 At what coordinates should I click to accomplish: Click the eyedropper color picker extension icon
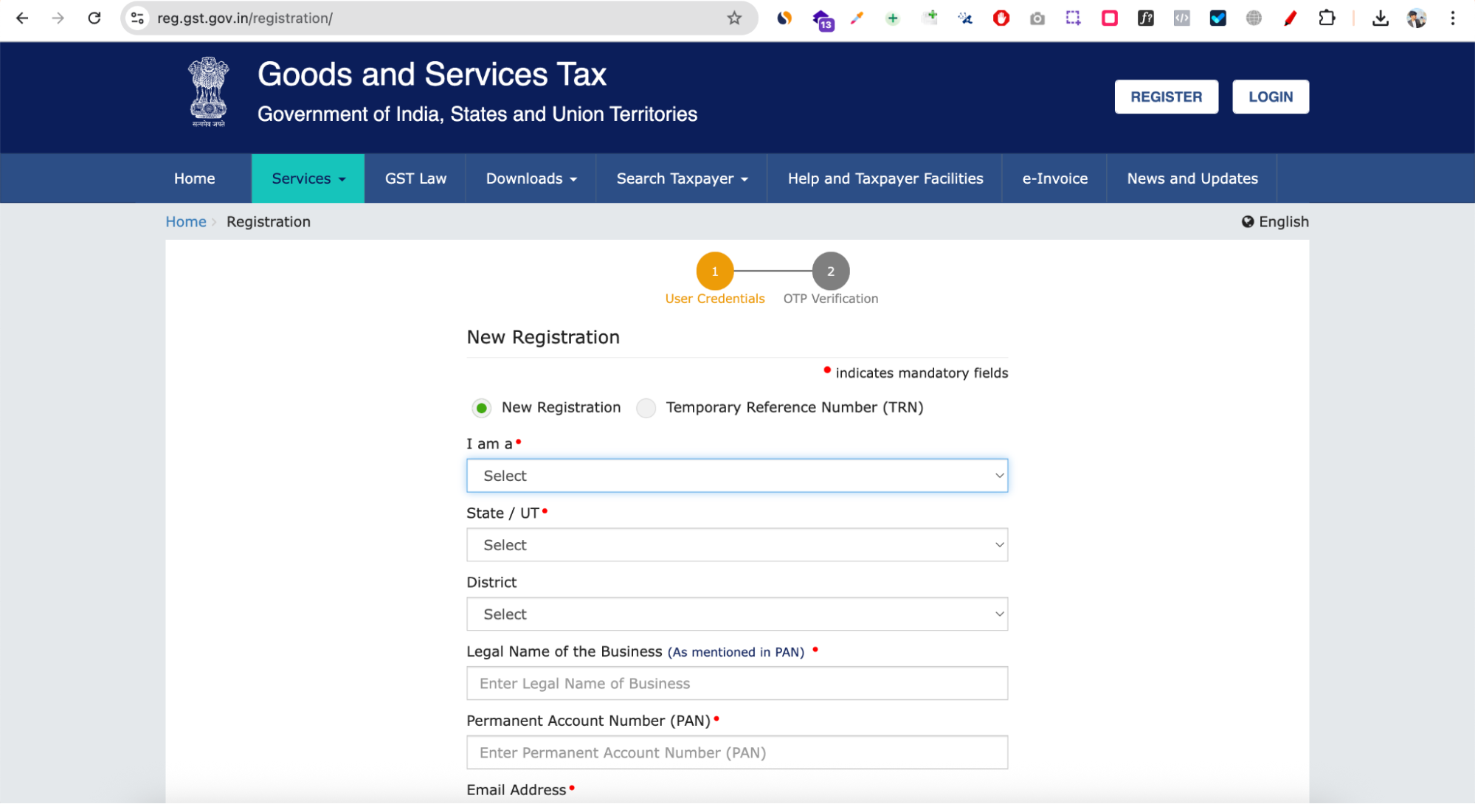pyautogui.click(x=857, y=18)
